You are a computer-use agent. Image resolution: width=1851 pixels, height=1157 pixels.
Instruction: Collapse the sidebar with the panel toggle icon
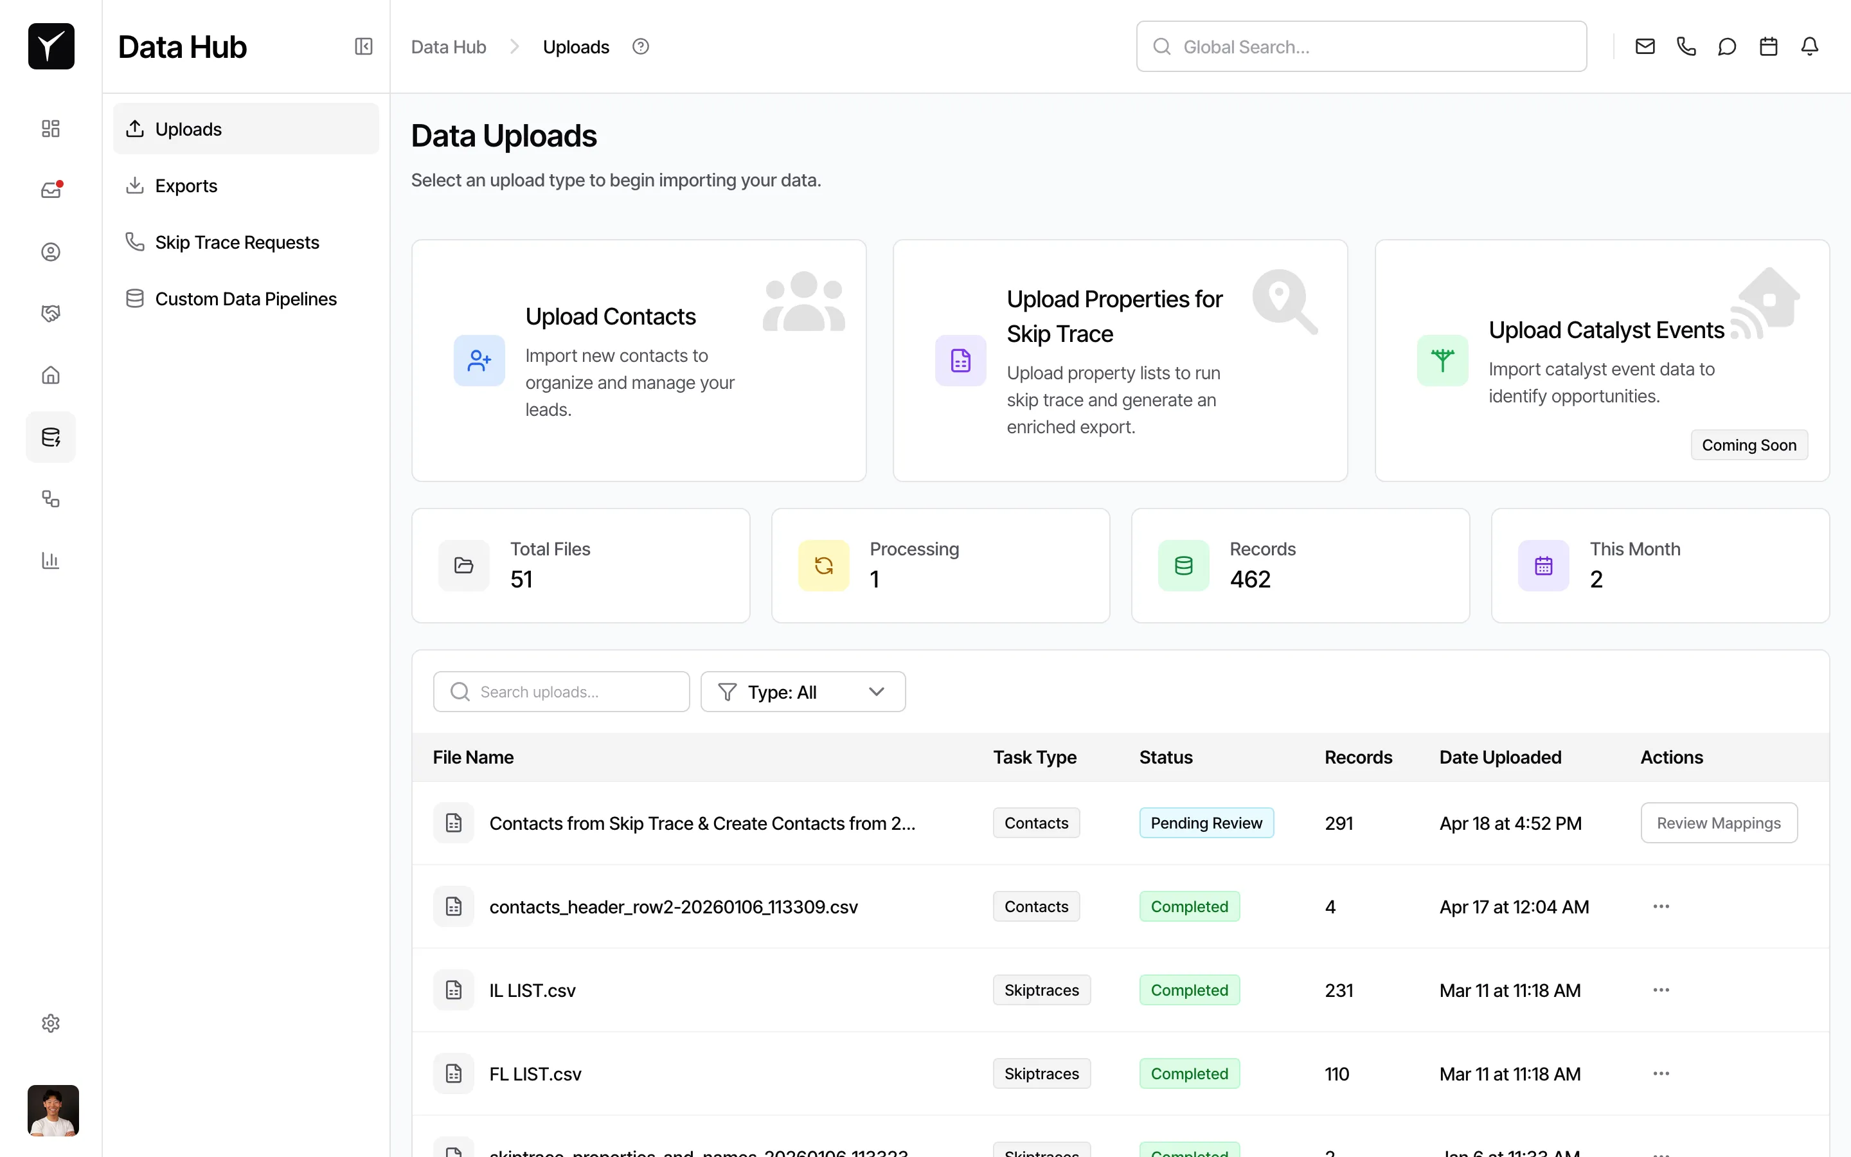(363, 46)
